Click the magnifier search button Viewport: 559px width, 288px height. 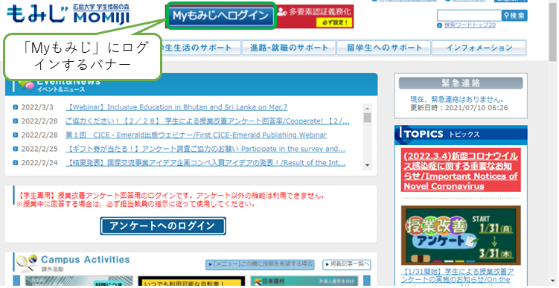[x=514, y=16]
